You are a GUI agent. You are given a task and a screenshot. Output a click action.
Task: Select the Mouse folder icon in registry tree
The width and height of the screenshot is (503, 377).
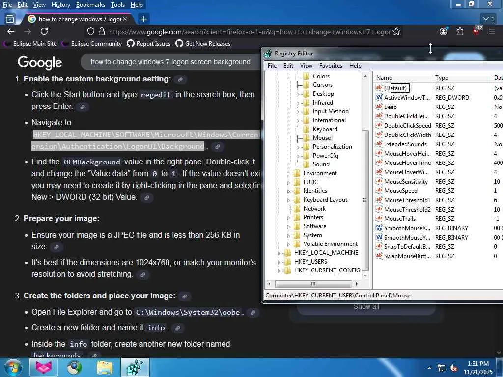(x=307, y=138)
